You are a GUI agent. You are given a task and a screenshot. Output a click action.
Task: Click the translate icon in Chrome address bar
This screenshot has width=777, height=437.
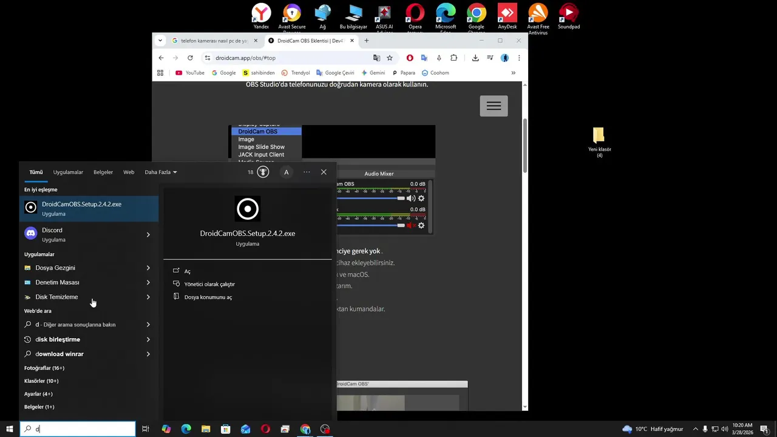click(x=376, y=58)
